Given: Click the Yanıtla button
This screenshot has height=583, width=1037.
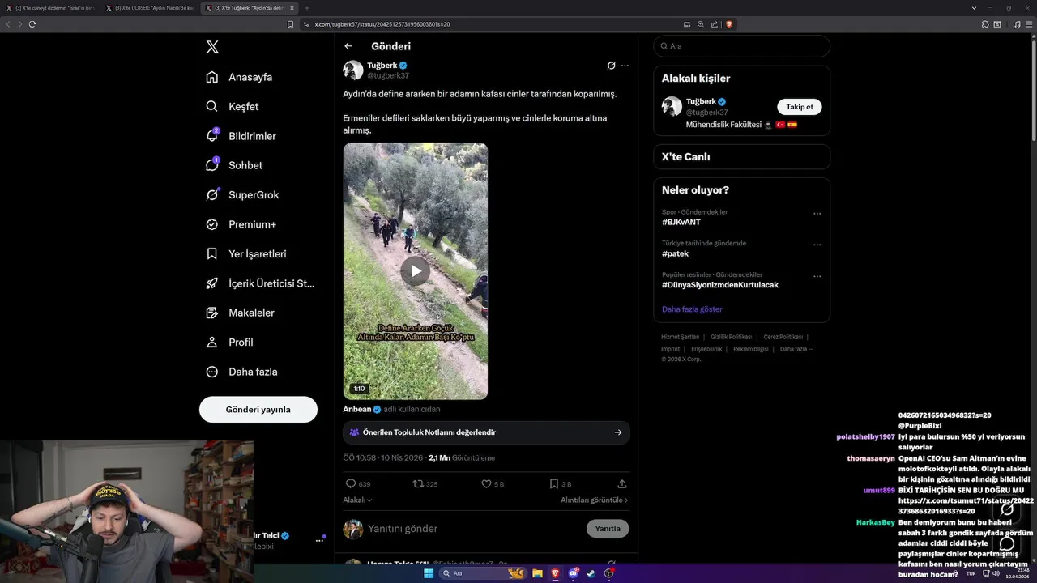Looking at the screenshot, I should (x=608, y=529).
